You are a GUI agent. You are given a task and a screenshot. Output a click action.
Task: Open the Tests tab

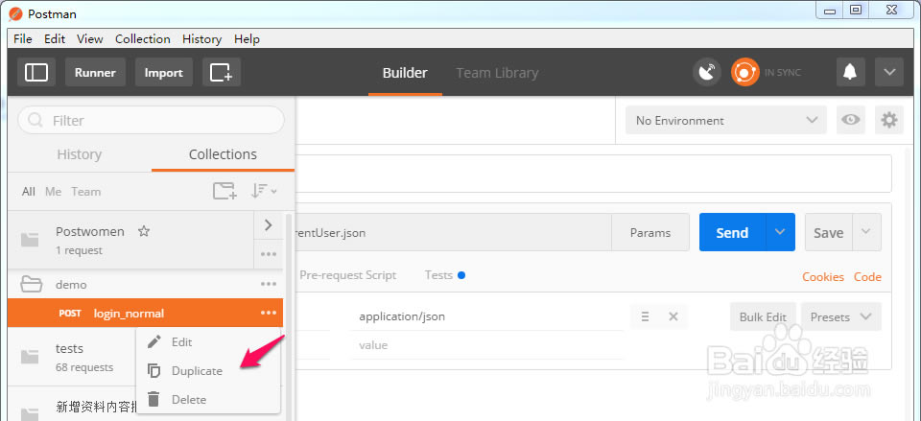(x=444, y=275)
